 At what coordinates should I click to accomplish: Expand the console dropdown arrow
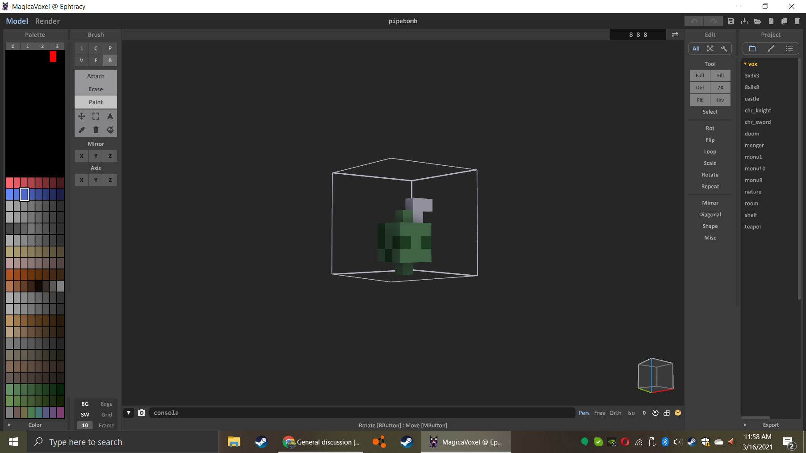pyautogui.click(x=129, y=413)
